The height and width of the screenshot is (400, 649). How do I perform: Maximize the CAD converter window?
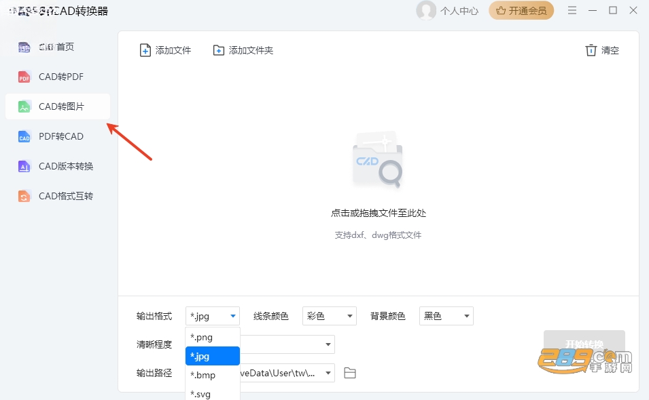[613, 10]
